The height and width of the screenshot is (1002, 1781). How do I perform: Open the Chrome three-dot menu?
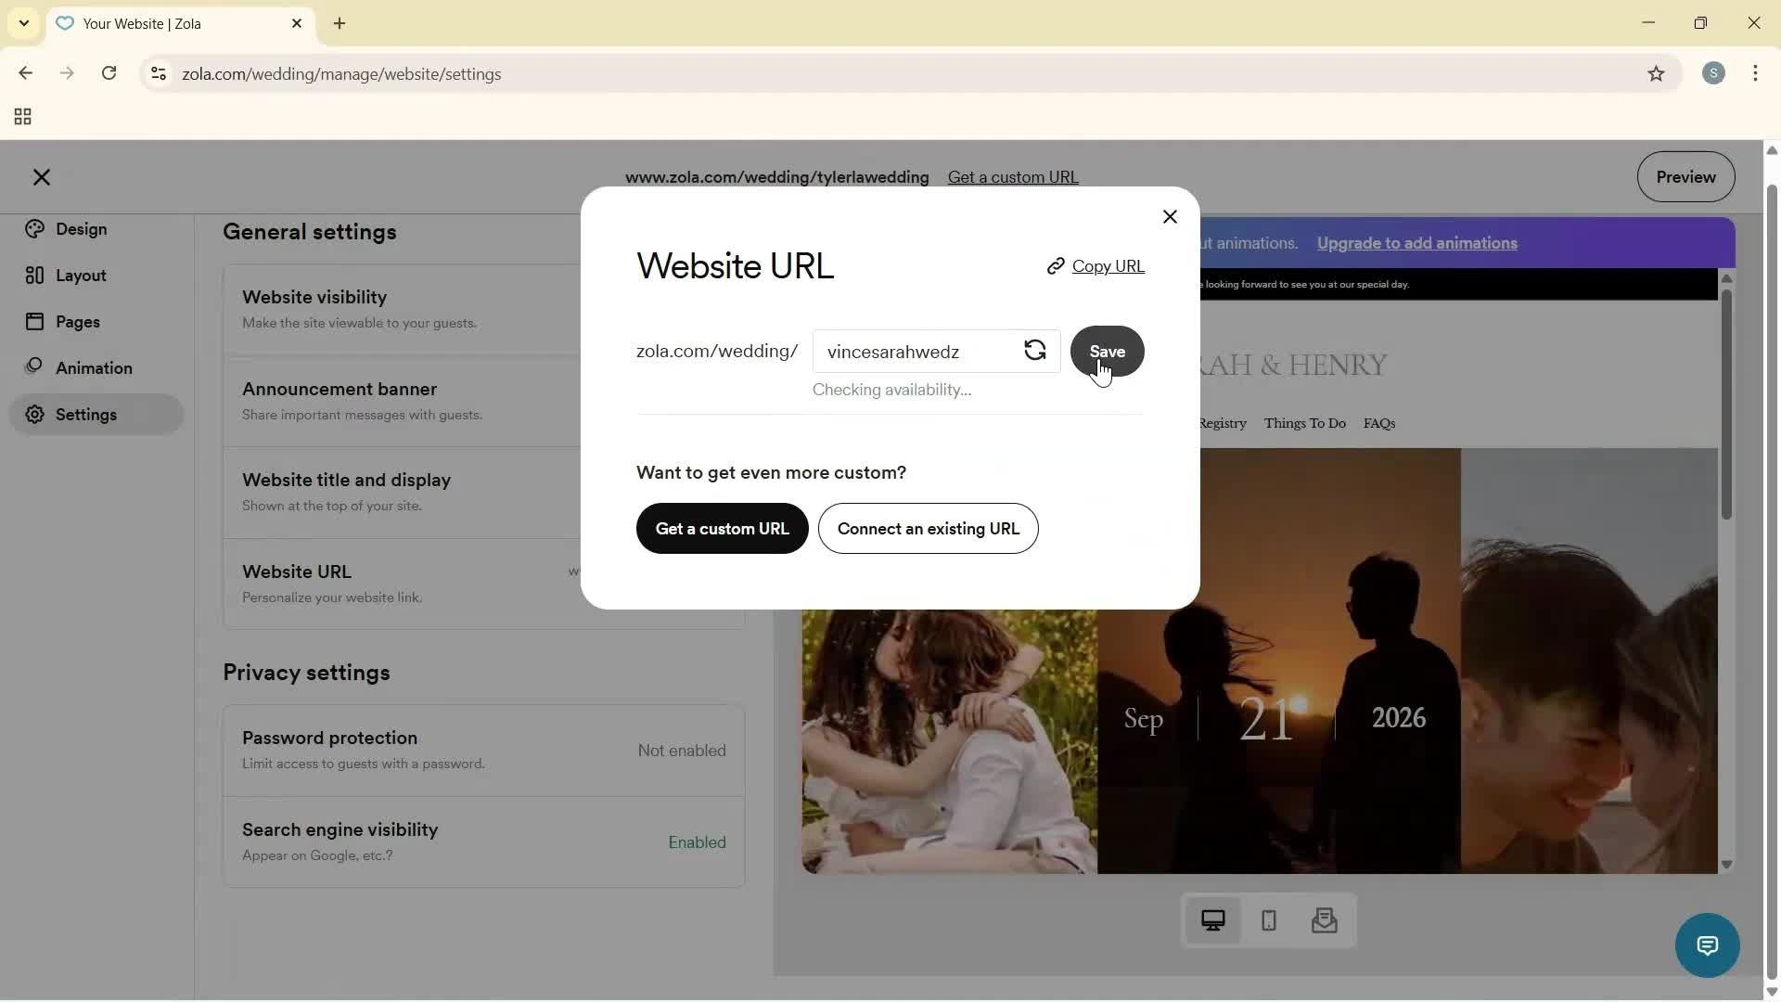tap(1756, 73)
